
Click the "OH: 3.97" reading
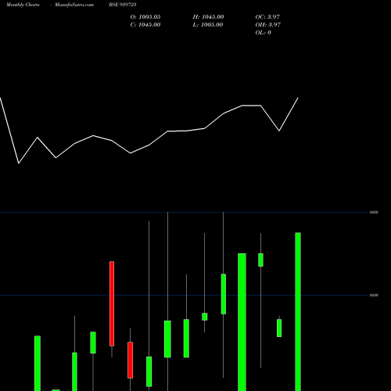(x=268, y=25)
